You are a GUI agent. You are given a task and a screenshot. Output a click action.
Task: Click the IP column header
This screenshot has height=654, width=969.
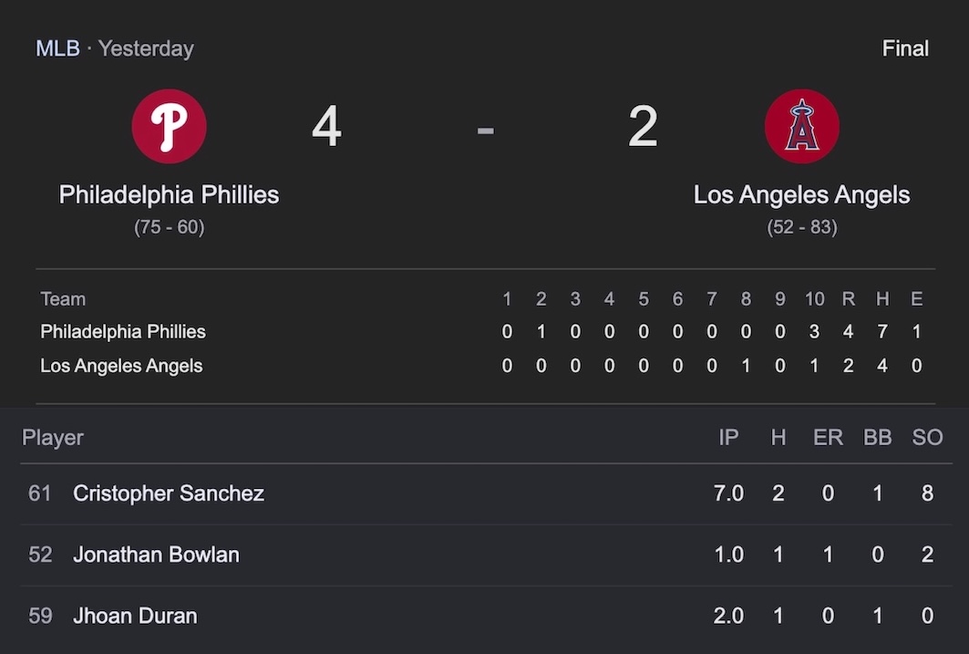pyautogui.click(x=728, y=438)
